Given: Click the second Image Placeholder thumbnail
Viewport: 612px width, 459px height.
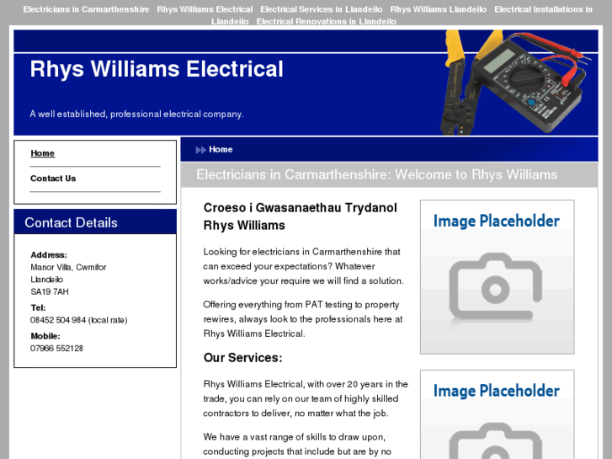Looking at the screenshot, I should point(497,414).
